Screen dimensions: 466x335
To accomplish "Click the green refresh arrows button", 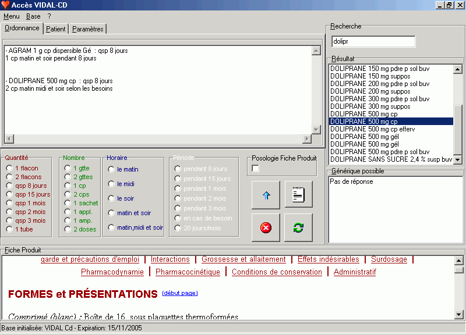I will point(298,227).
